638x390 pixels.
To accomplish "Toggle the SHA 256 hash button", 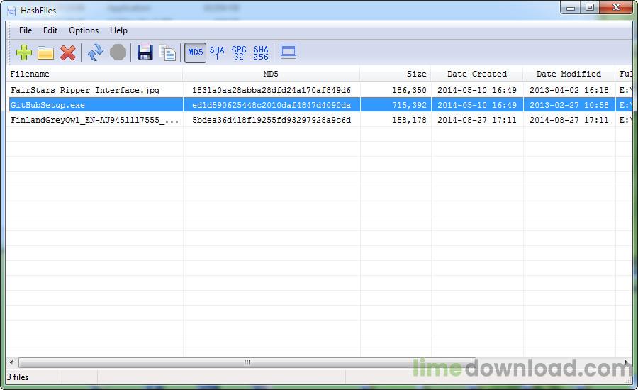I will (x=261, y=53).
